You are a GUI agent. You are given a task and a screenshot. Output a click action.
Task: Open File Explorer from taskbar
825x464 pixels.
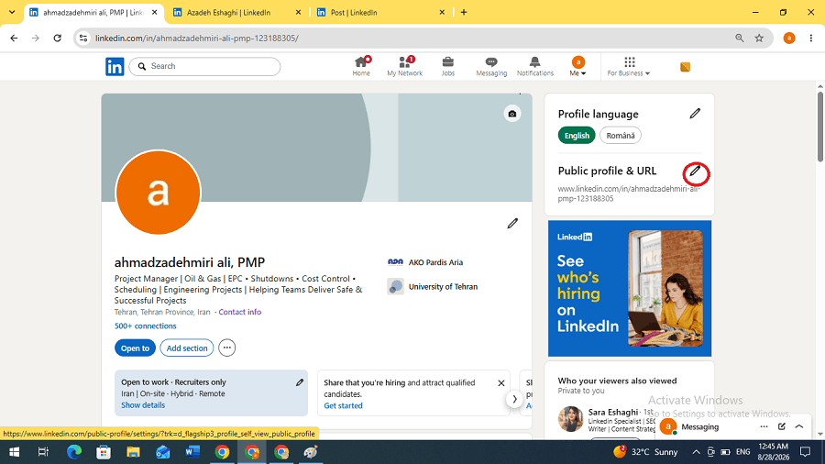point(133,452)
